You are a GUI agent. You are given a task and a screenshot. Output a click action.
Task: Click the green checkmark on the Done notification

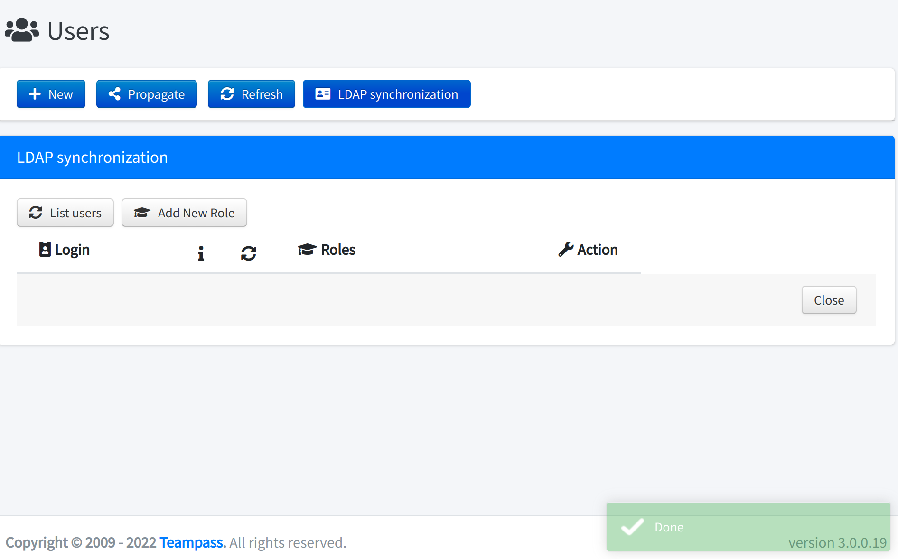click(632, 527)
